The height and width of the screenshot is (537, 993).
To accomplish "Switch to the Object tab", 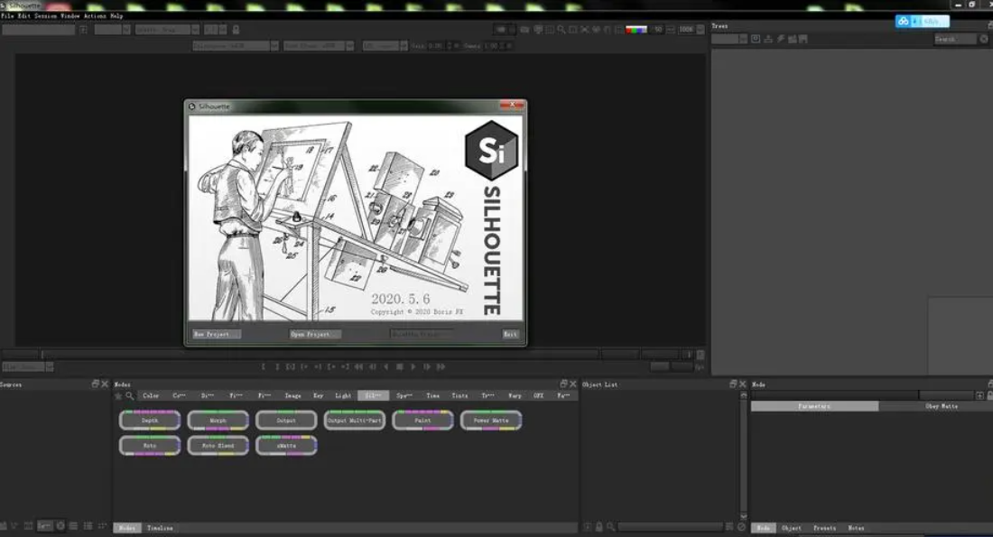I will [x=792, y=527].
